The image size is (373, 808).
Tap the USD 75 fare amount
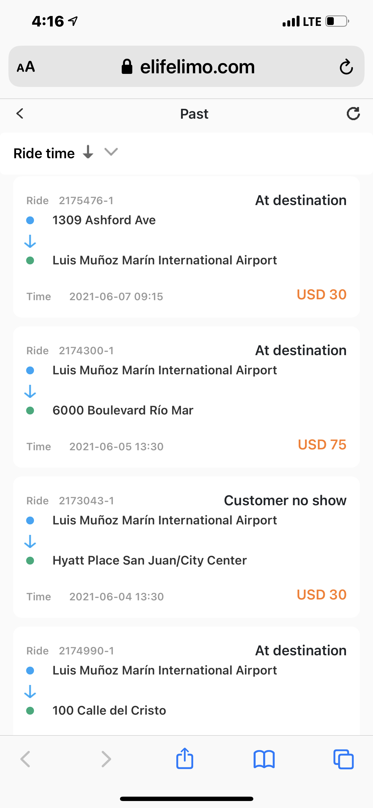pyautogui.click(x=322, y=444)
